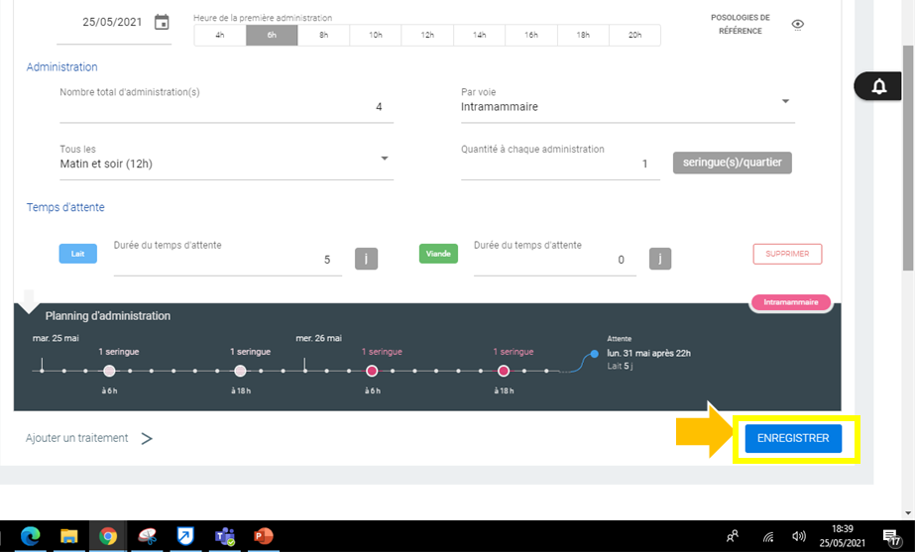Click the Planning d'administration title
This screenshot has width=915, height=552.
108,316
